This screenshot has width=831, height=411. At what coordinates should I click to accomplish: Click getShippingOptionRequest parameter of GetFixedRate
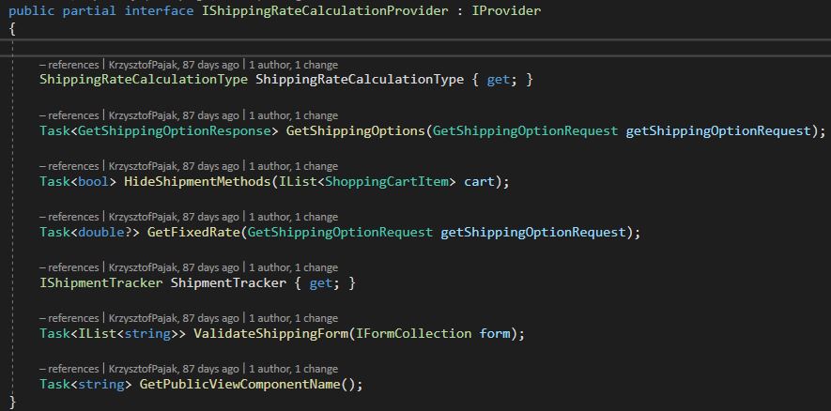click(533, 232)
